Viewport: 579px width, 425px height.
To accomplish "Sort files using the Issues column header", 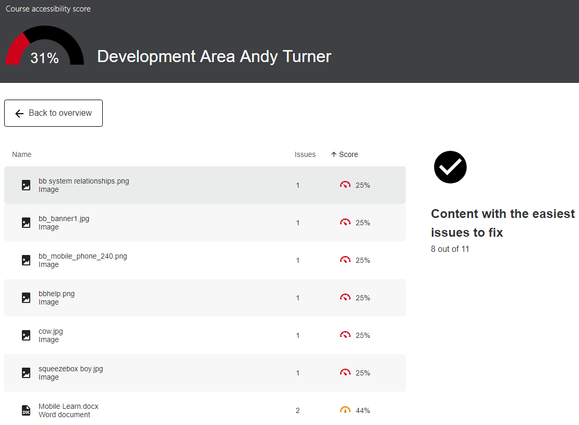I will tap(305, 154).
